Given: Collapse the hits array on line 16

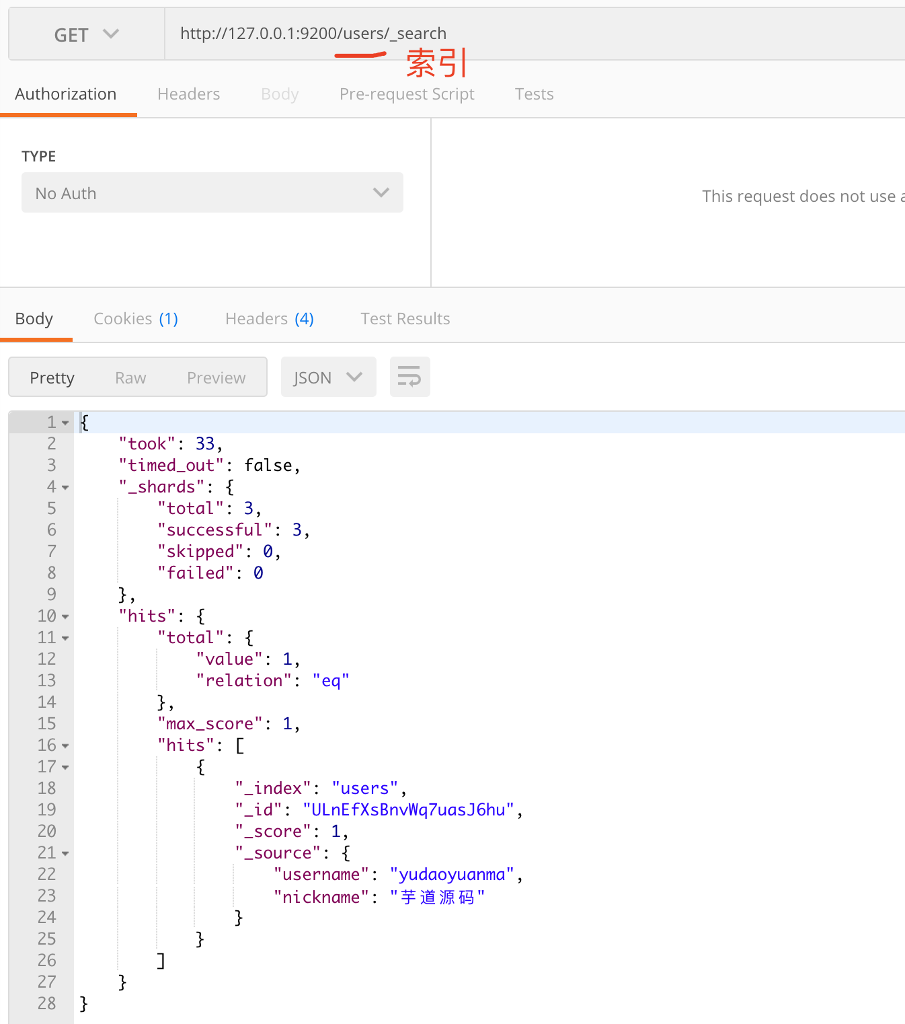Looking at the screenshot, I should (x=65, y=746).
